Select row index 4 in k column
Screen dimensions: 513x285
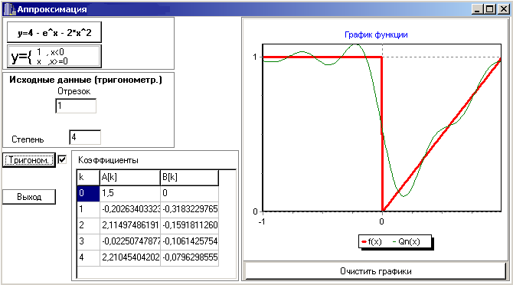(88, 257)
